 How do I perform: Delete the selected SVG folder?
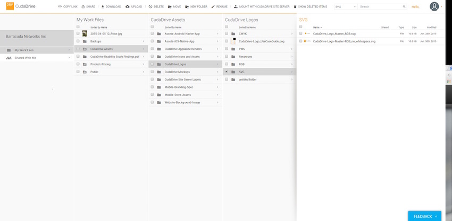click(156, 6)
